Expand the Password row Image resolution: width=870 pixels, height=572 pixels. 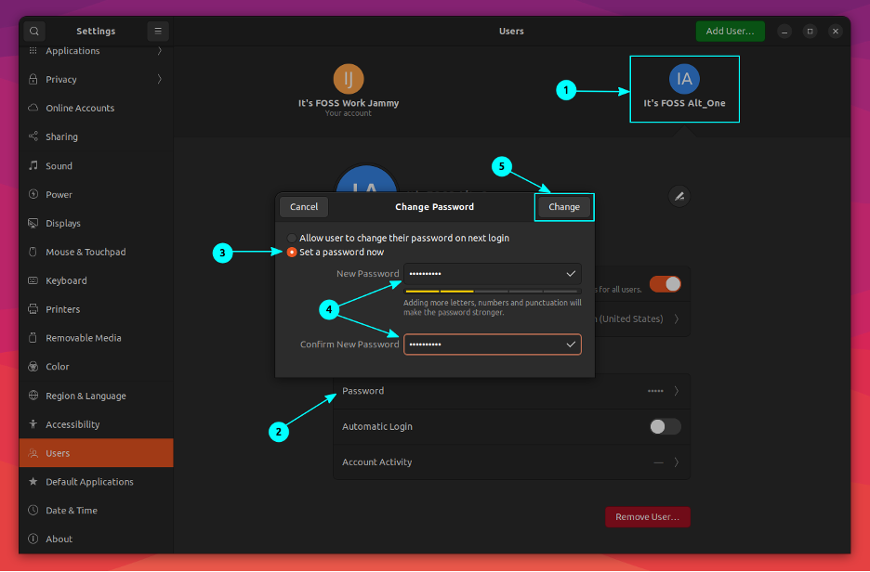click(x=510, y=390)
